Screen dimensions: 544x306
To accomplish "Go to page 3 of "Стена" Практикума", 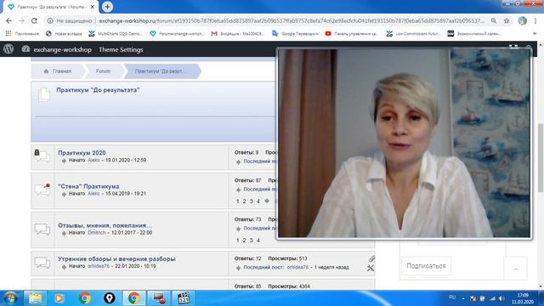I will [252, 201].
